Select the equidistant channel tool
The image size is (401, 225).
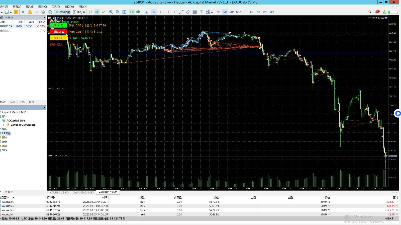coord(188,12)
